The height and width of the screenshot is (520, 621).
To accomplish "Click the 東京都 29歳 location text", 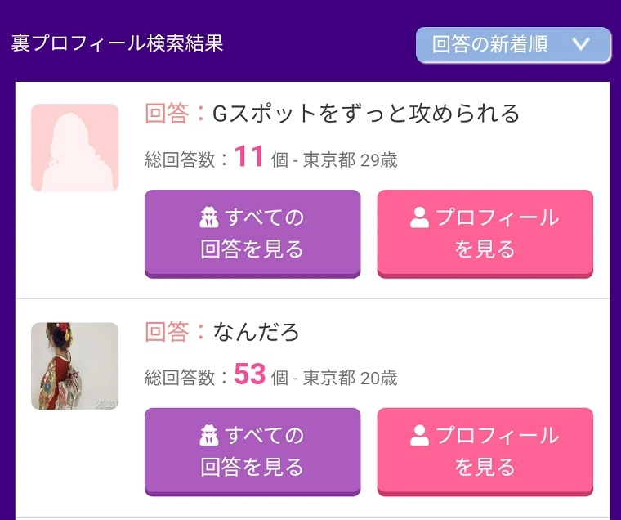I will point(350,159).
